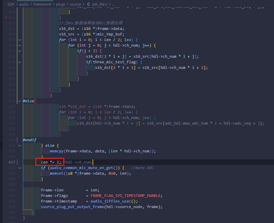Fold the inner for loop at line 416
Screen dimensions: 274x223
[20, 45]
